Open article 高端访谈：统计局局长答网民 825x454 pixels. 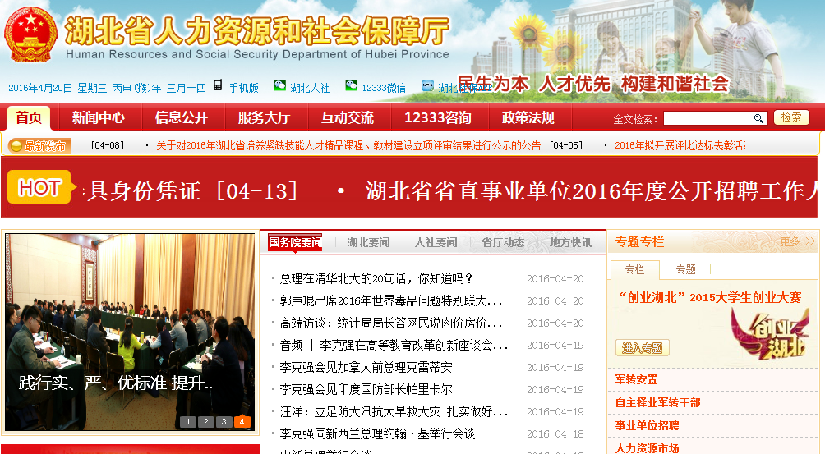tap(391, 323)
